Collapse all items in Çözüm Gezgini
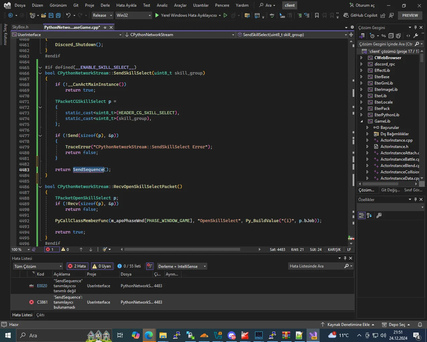 point(391,36)
